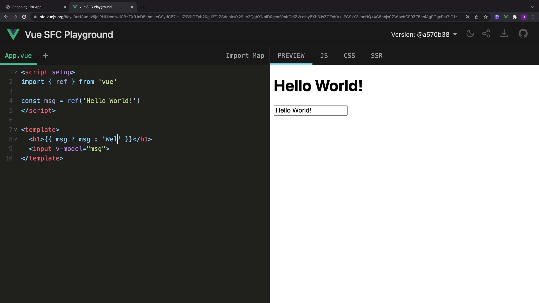Reload the page in the browser
Viewport: 539px width, 303px height.
[24, 17]
